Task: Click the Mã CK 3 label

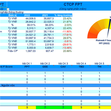Action: pos(63,64)
